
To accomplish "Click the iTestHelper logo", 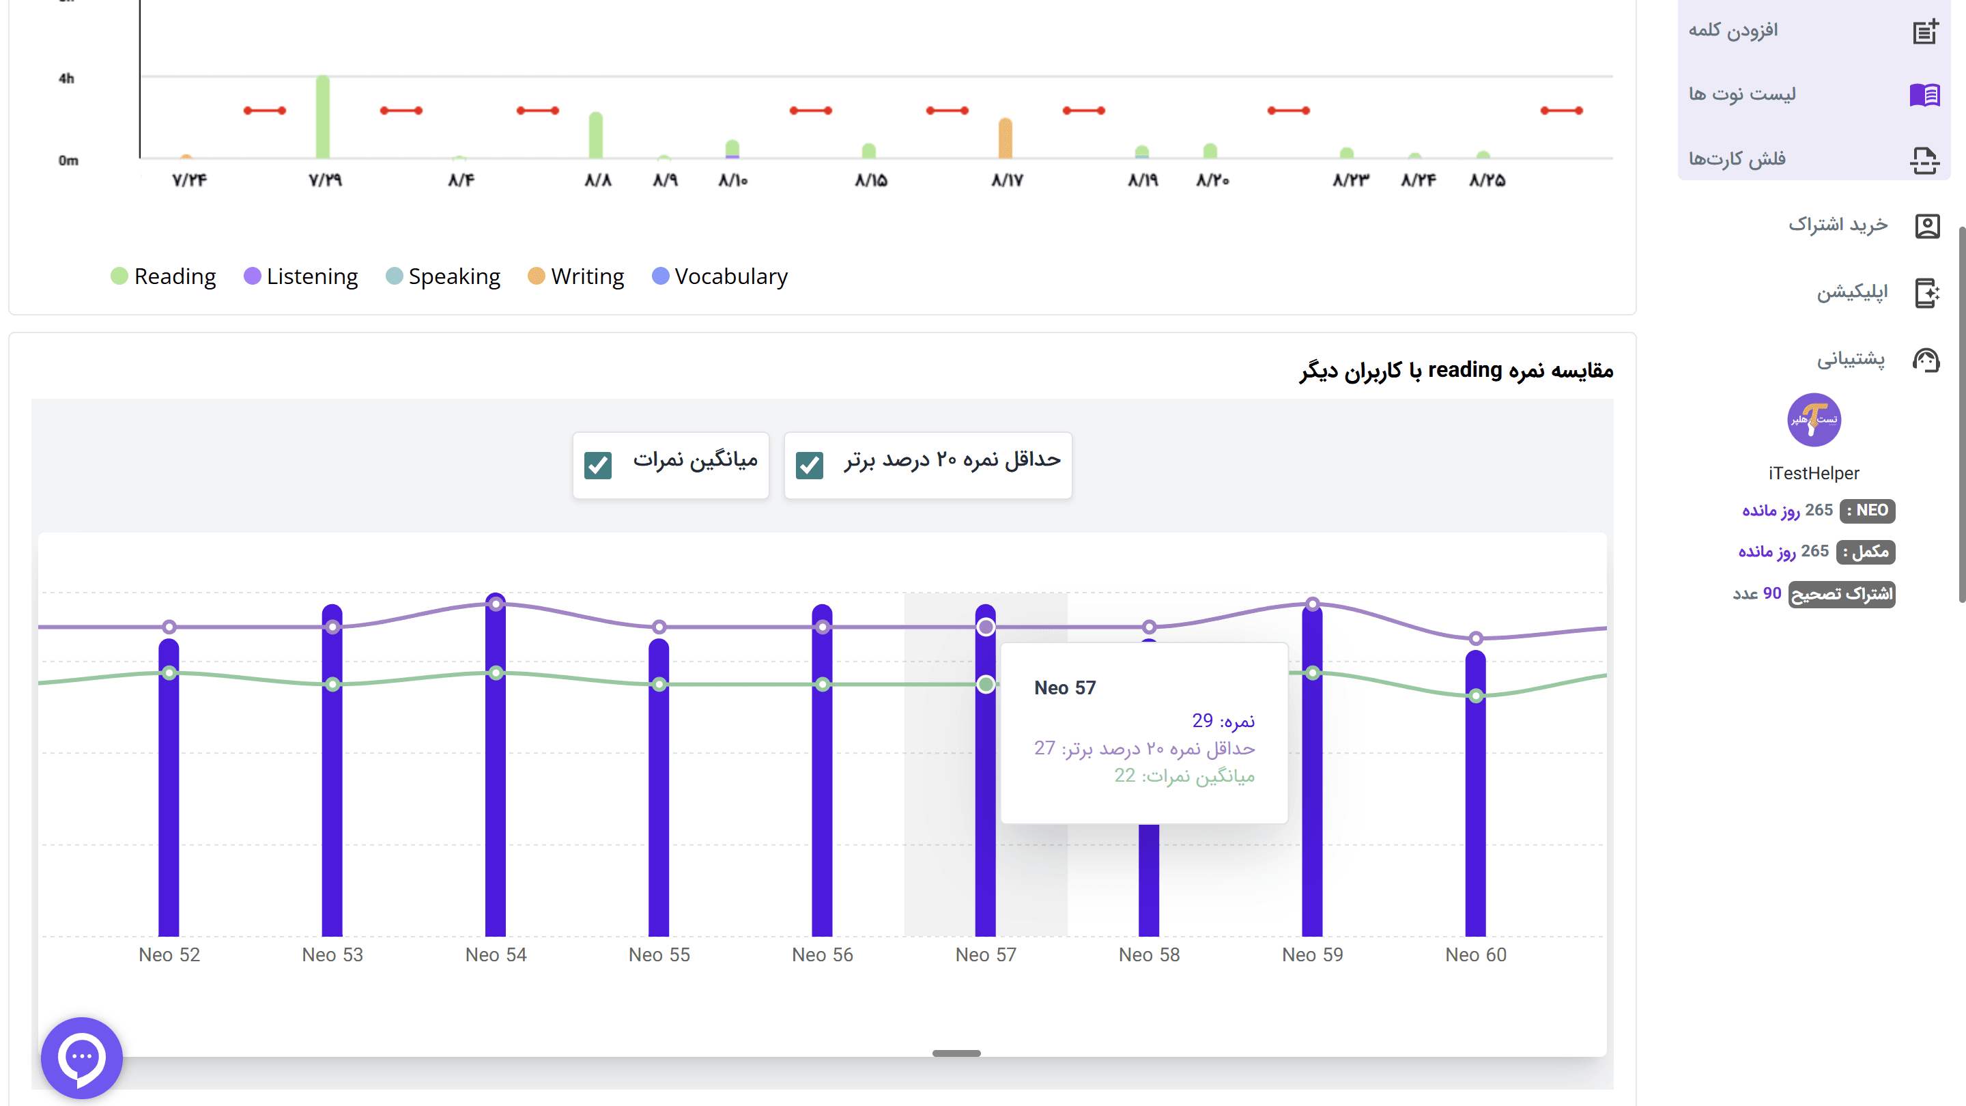I will [1814, 420].
